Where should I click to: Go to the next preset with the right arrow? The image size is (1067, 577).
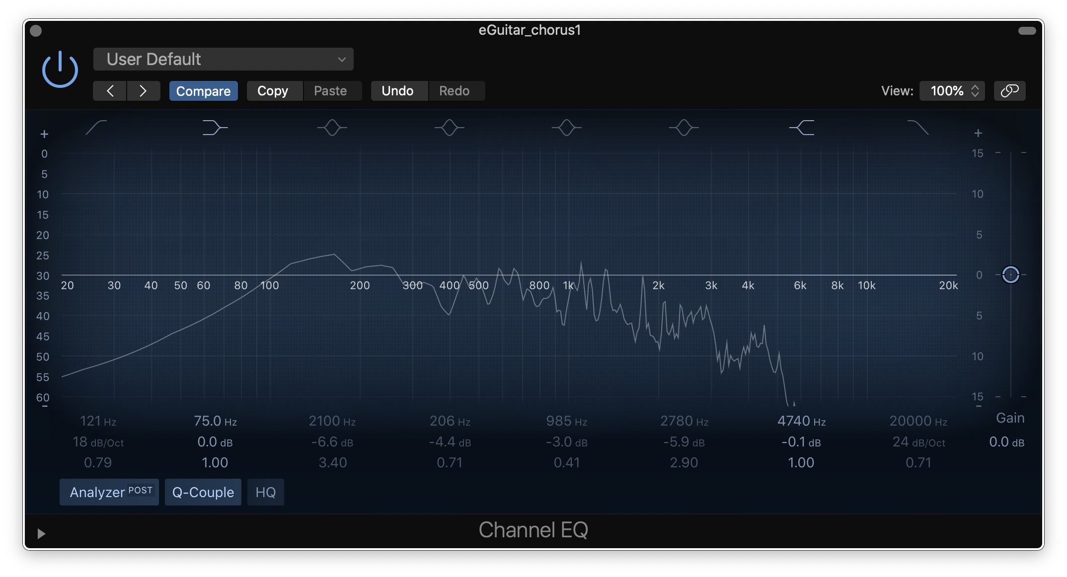click(143, 91)
